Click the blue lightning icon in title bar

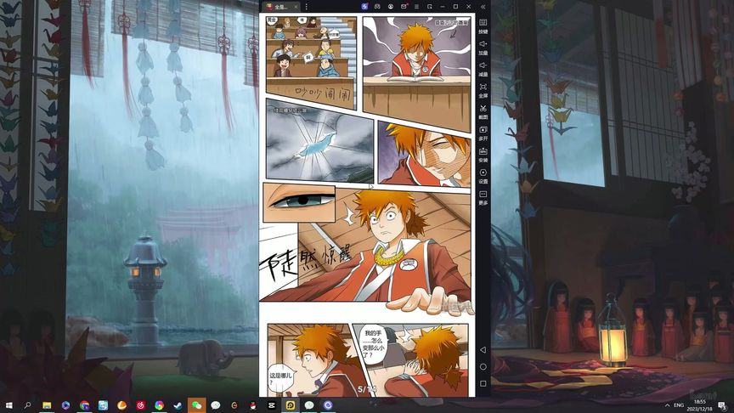(x=364, y=7)
